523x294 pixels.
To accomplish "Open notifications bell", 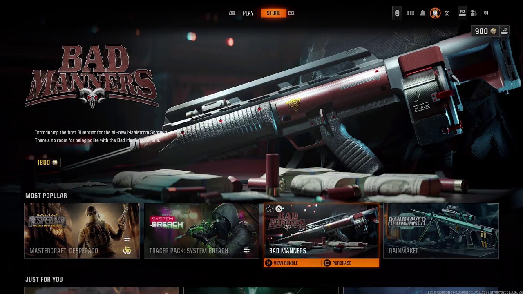I will click(x=423, y=13).
